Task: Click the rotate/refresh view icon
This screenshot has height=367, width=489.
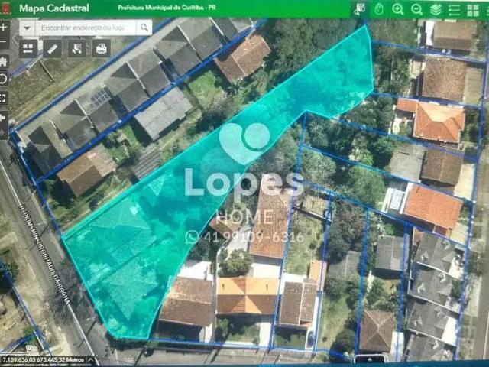Action: click(x=4, y=79)
